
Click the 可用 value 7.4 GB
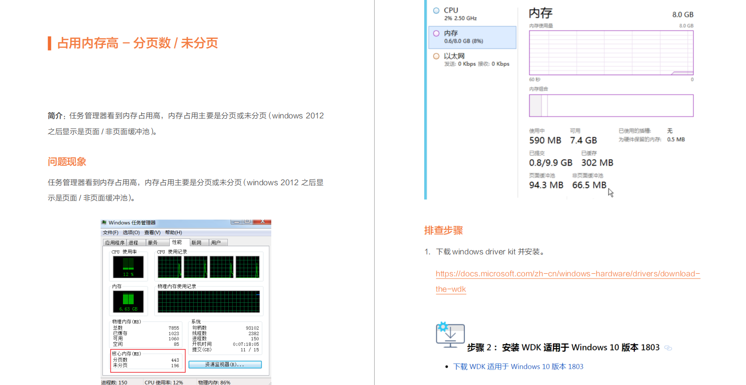coord(583,140)
